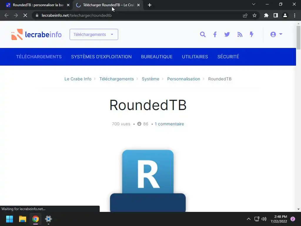The image size is (301, 226).
Task: Click the page vertical scrollbar thumb
Action: [299, 38]
